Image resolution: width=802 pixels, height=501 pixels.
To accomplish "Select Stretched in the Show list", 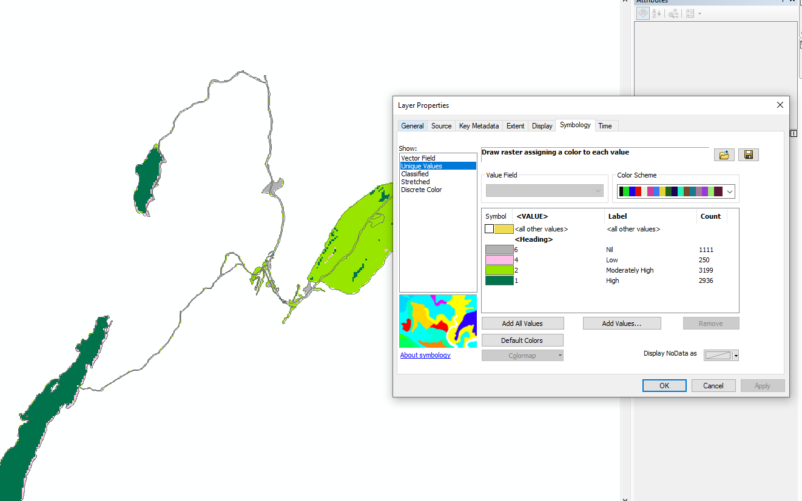I will coord(438,182).
